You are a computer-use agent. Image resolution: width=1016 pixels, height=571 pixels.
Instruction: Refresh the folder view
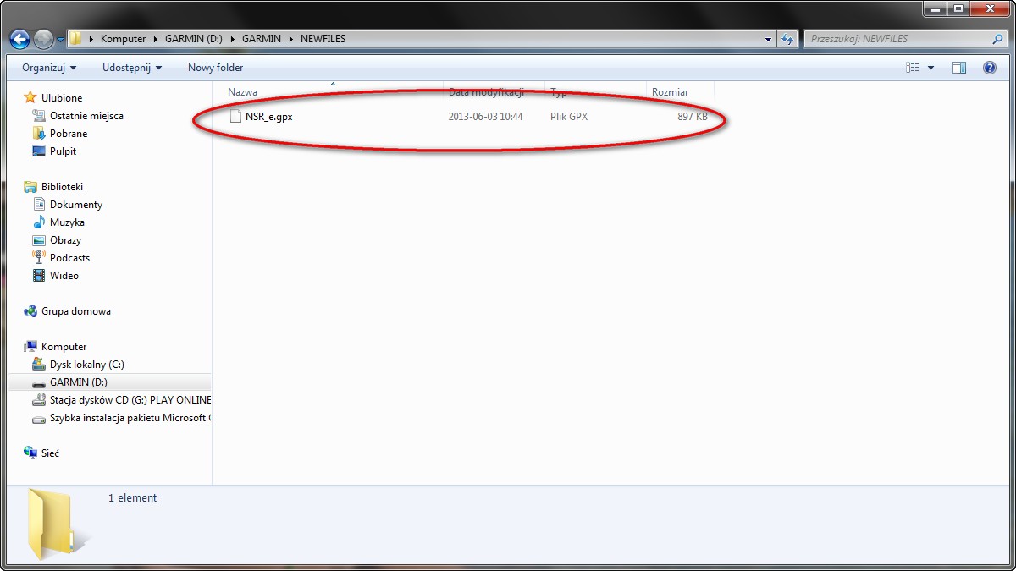(x=787, y=39)
